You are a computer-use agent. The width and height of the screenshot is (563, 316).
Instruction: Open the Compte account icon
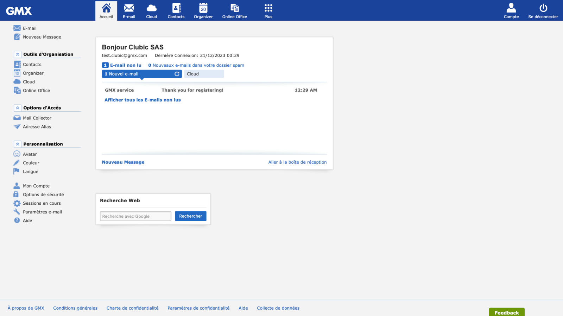click(511, 11)
